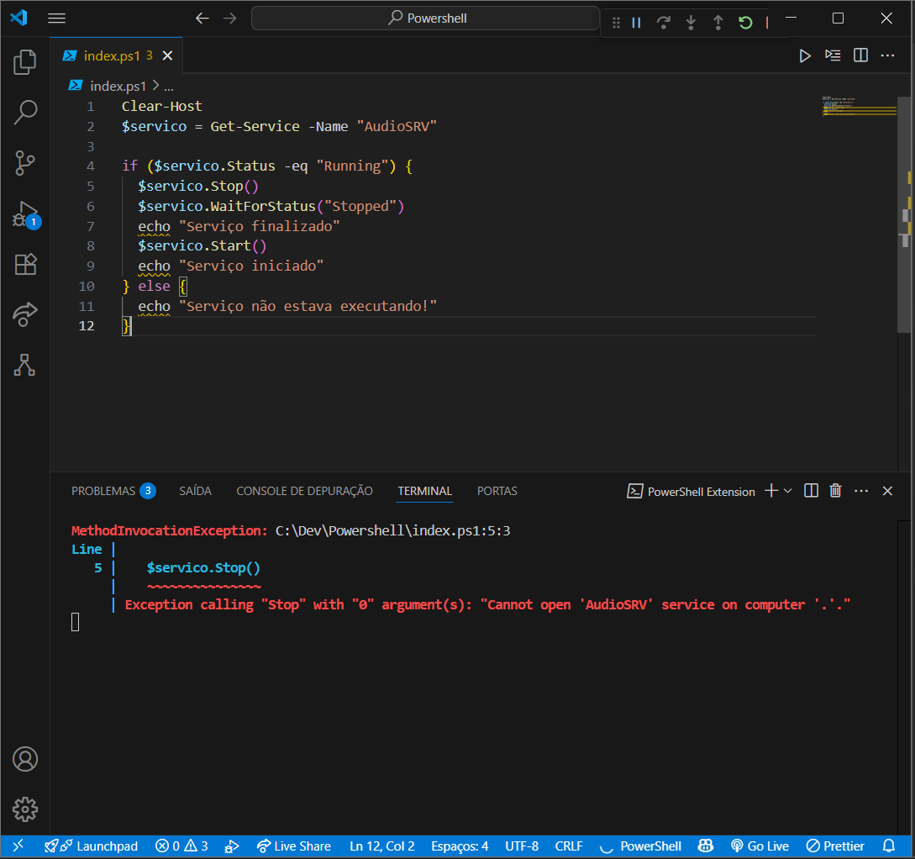Click the Powershell command center search box
Image resolution: width=915 pixels, height=859 pixels.
tap(425, 18)
